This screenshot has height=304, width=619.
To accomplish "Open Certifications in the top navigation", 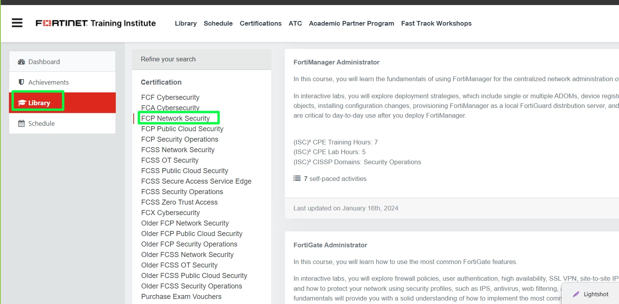I will (x=261, y=23).
